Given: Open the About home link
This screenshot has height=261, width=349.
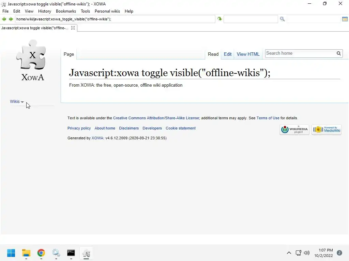Looking at the screenshot, I should click(105, 128).
